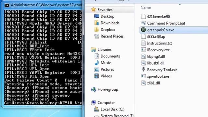Click the Desktop icon in Favorites
This screenshot has width=208, height=117.
coord(97,16)
